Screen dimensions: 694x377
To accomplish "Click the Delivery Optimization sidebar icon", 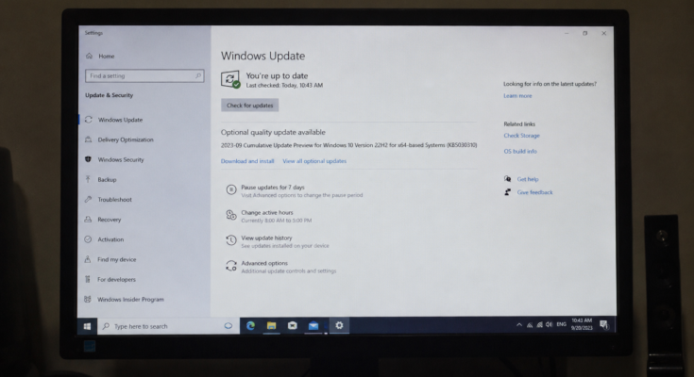I will (89, 139).
